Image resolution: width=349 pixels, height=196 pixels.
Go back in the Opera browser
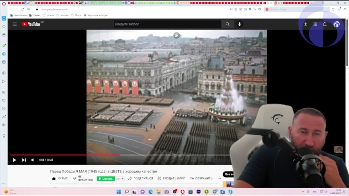pyautogui.click(x=11, y=9)
